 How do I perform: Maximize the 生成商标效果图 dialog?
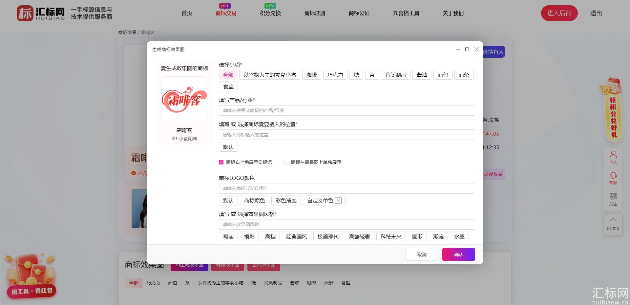[x=467, y=49]
